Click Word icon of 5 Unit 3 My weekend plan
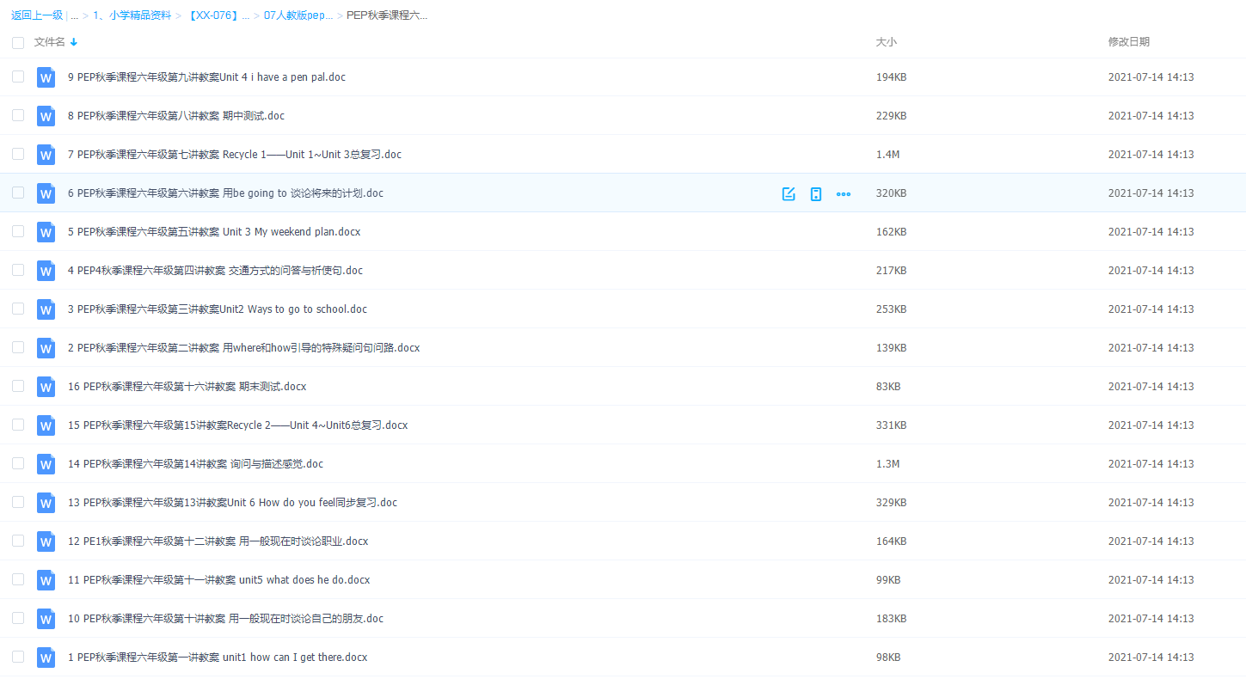The width and height of the screenshot is (1246, 679). [46, 232]
